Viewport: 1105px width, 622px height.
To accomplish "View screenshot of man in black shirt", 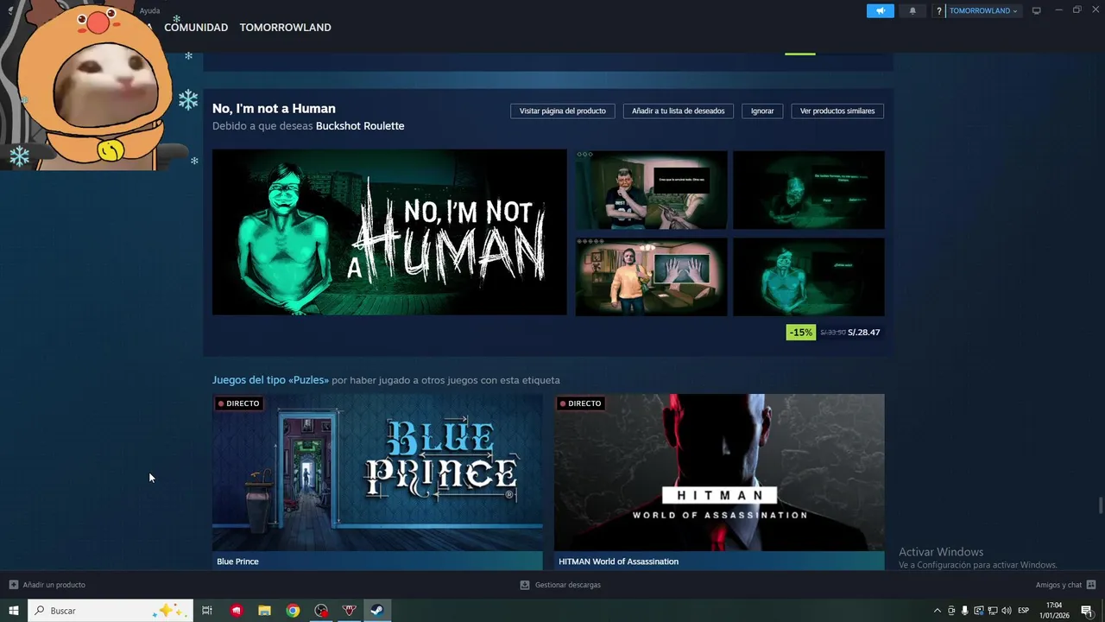I will click(x=651, y=190).
